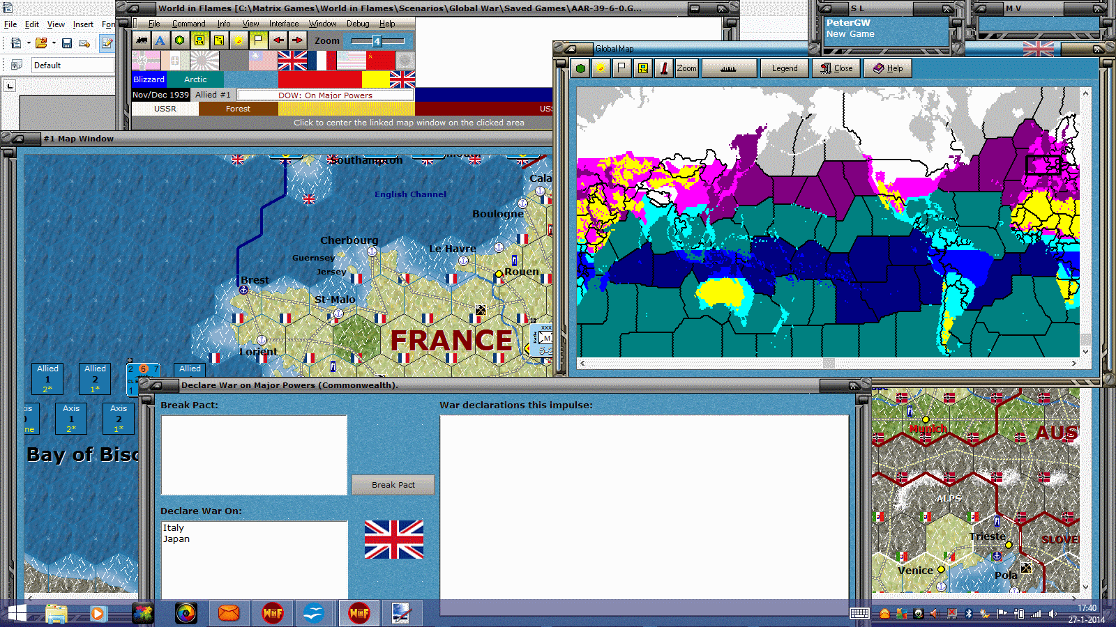Screen dimensions: 1116x627
Task: Click the Windows Start button
Action: [x=17, y=613]
